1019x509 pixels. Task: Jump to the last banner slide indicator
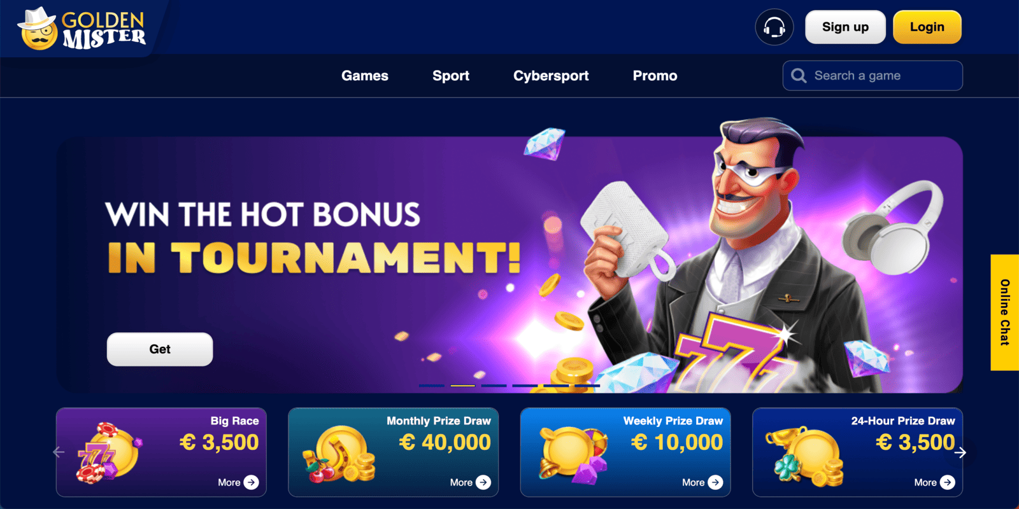(587, 386)
